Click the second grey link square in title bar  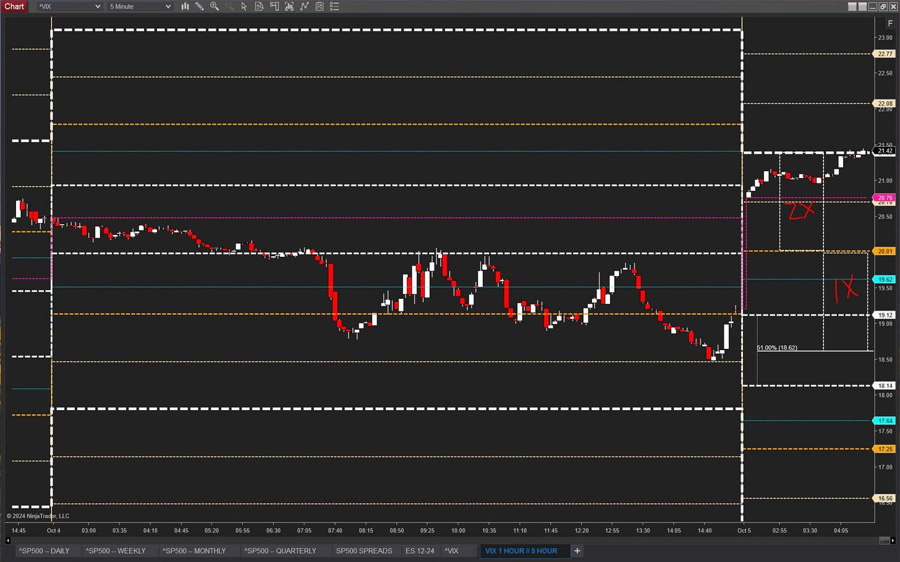coord(862,6)
